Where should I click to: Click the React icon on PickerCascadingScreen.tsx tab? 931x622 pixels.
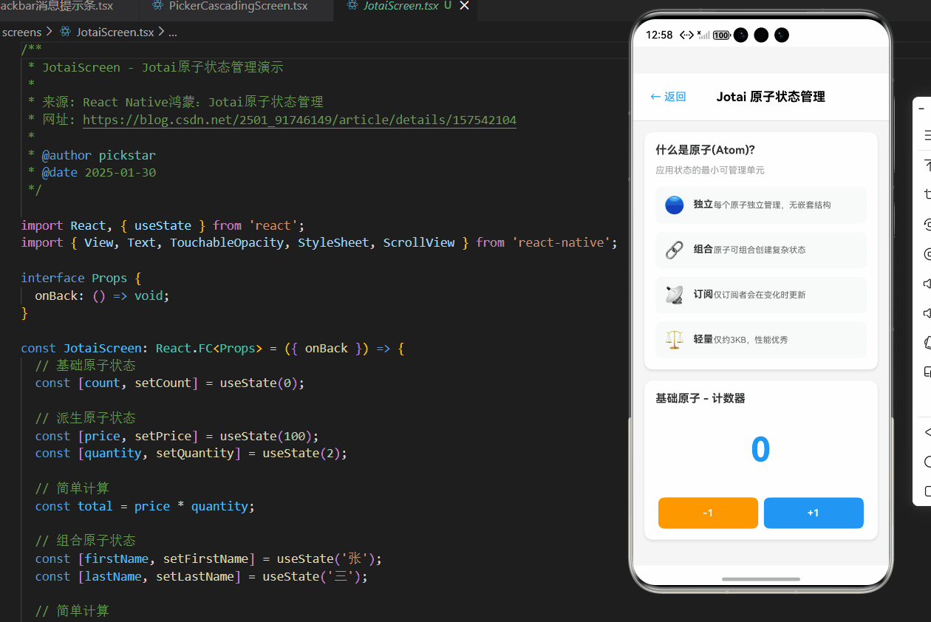coord(157,6)
